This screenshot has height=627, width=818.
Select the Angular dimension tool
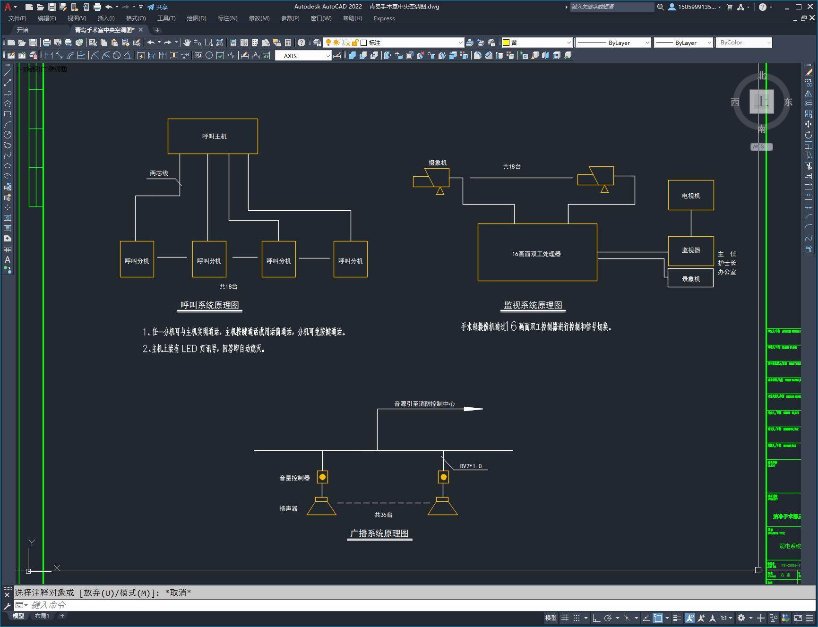tap(127, 55)
